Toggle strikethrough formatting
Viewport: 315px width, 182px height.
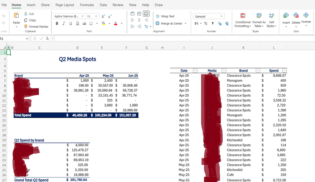click(x=84, y=23)
